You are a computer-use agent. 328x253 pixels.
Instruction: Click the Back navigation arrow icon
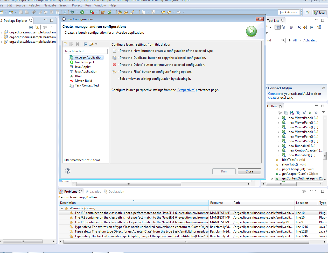click(x=169, y=12)
